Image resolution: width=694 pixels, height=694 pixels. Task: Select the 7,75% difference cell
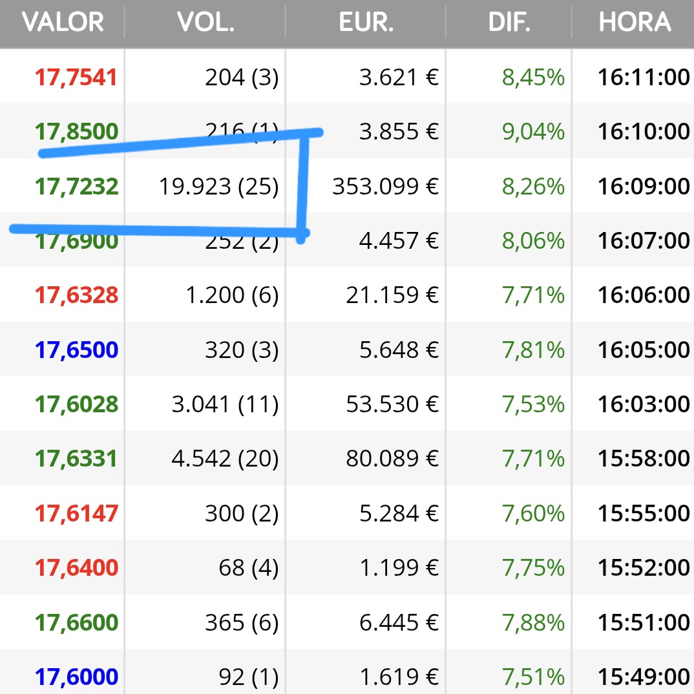(533, 568)
